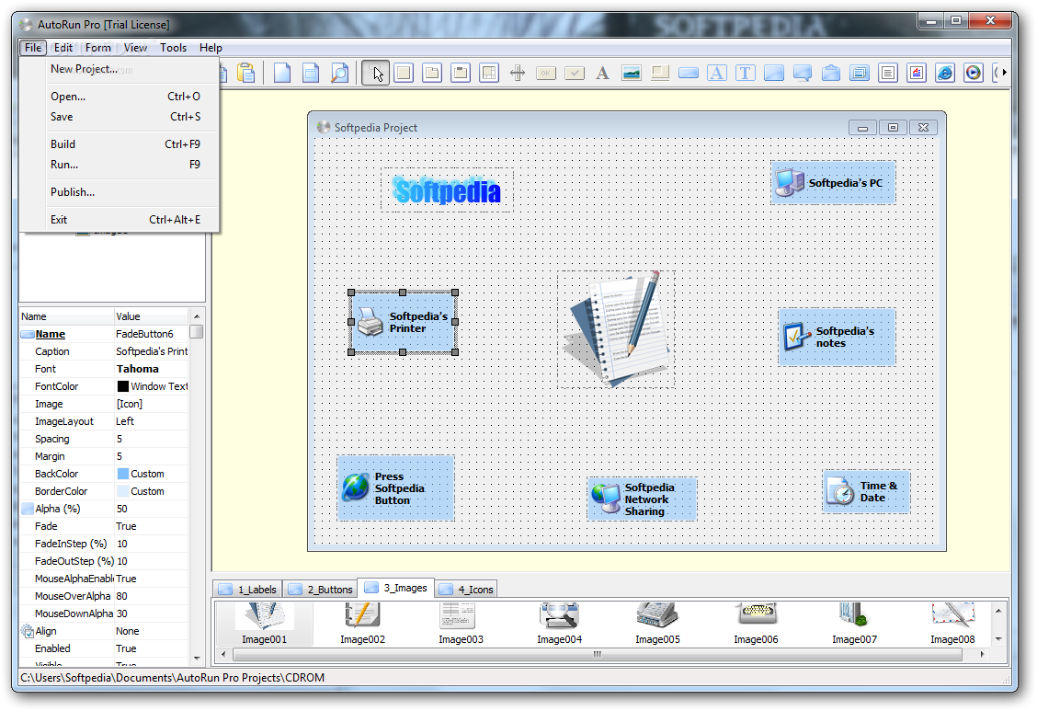Click the FontColor black swatch value
Viewport: 1037px width, 711px height.
click(x=123, y=386)
